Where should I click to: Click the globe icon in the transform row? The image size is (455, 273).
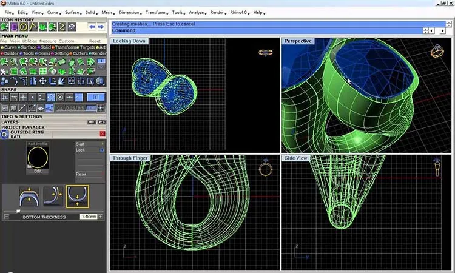pos(100,81)
